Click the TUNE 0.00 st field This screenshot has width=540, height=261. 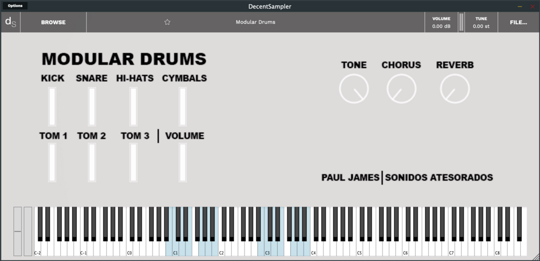[481, 22]
